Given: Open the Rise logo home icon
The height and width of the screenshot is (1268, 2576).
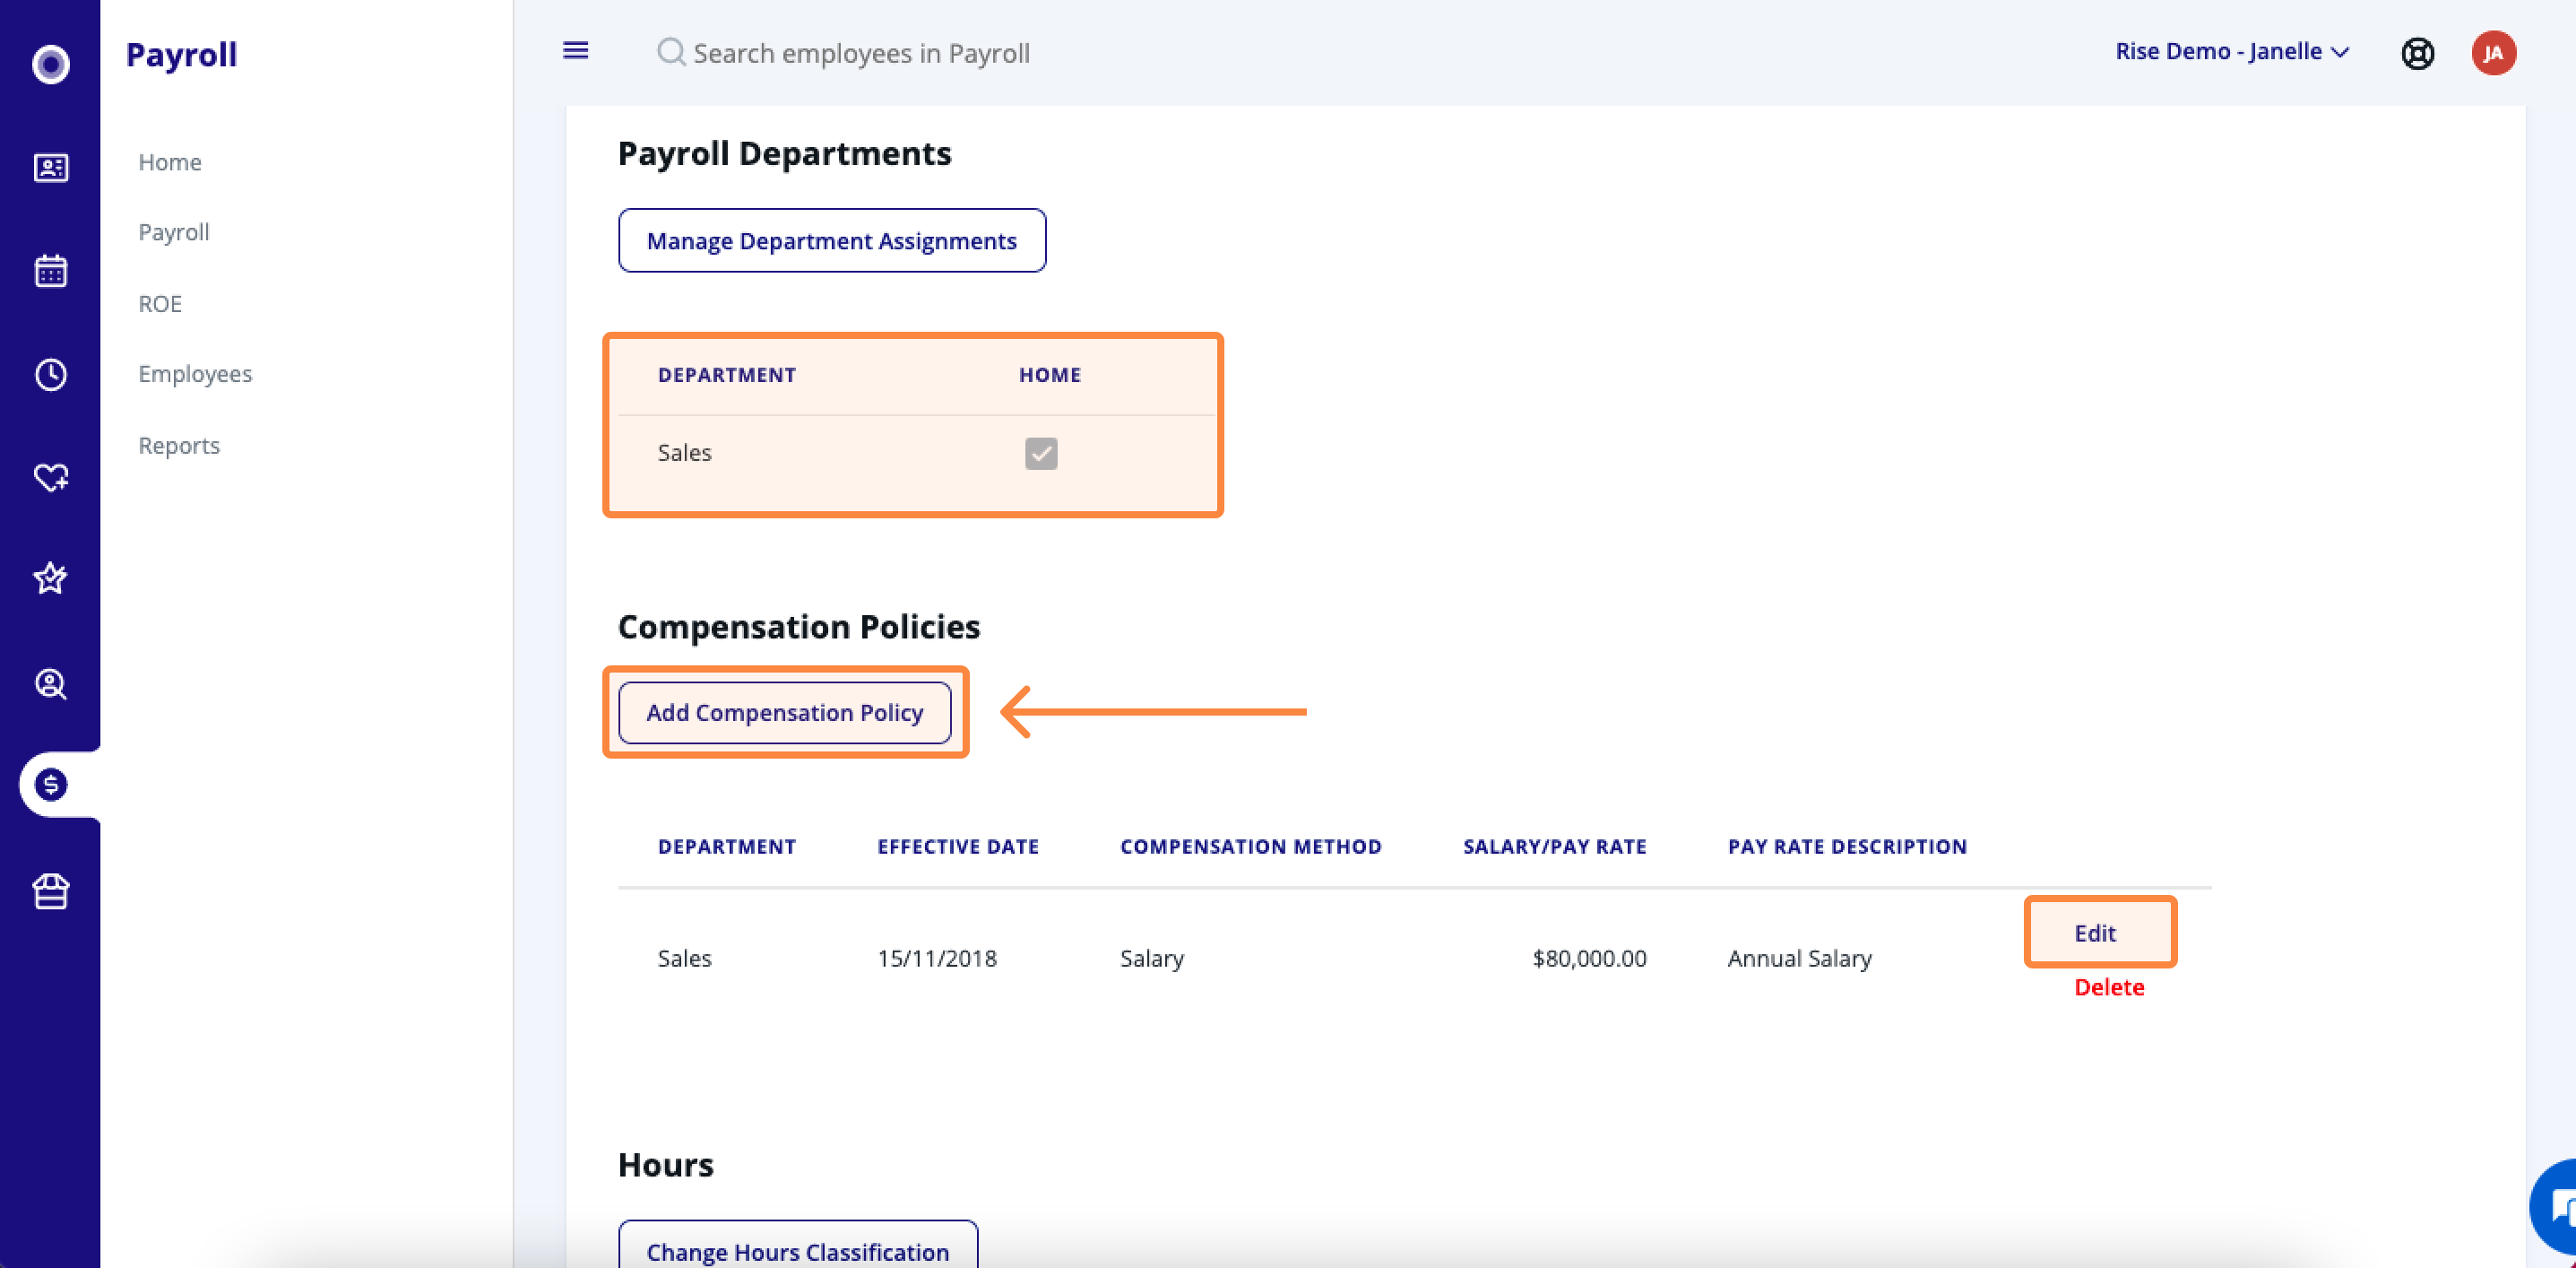Looking at the screenshot, I should [x=51, y=64].
